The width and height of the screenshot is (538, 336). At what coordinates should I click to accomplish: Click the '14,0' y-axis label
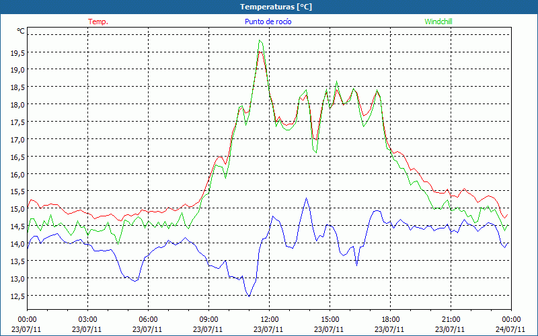(18, 244)
